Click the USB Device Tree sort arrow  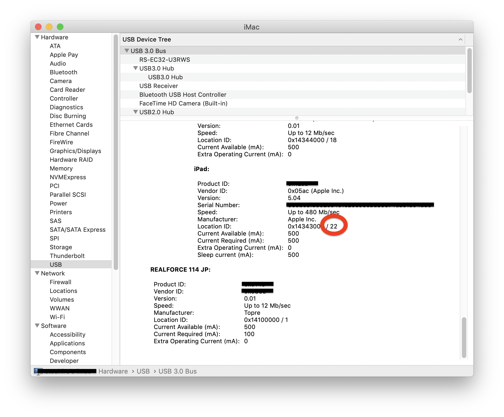460,39
